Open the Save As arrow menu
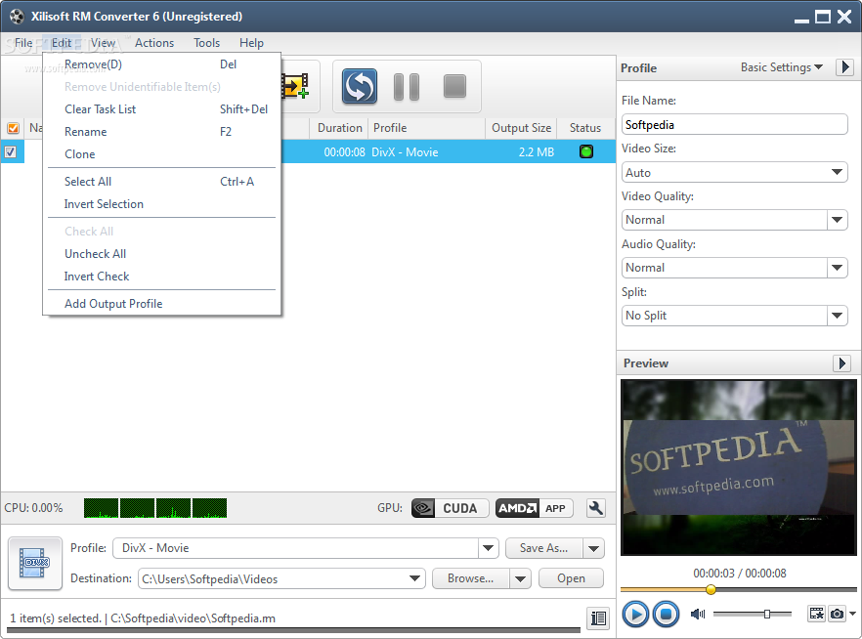This screenshot has width=862, height=639. point(594,548)
